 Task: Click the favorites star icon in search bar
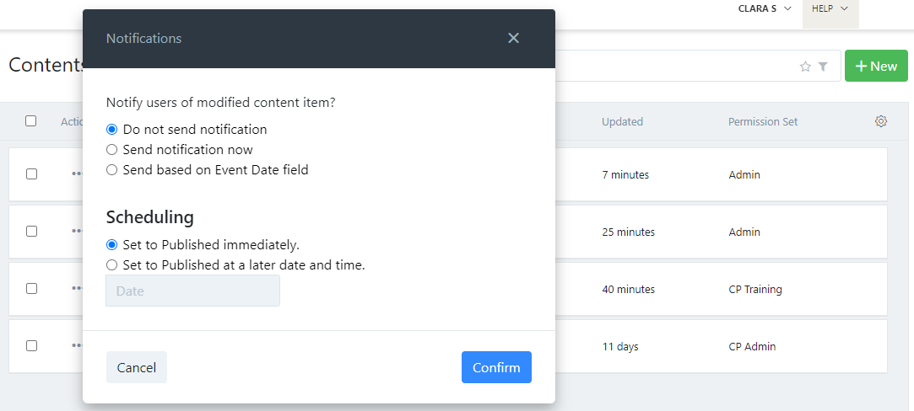tap(806, 67)
